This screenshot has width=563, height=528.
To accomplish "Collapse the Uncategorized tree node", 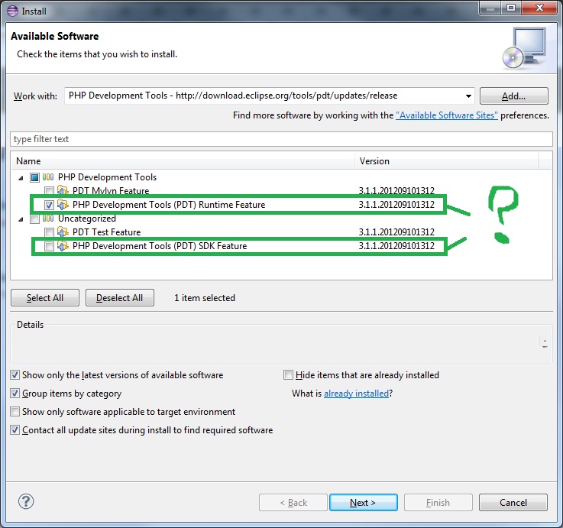I will click(x=21, y=219).
